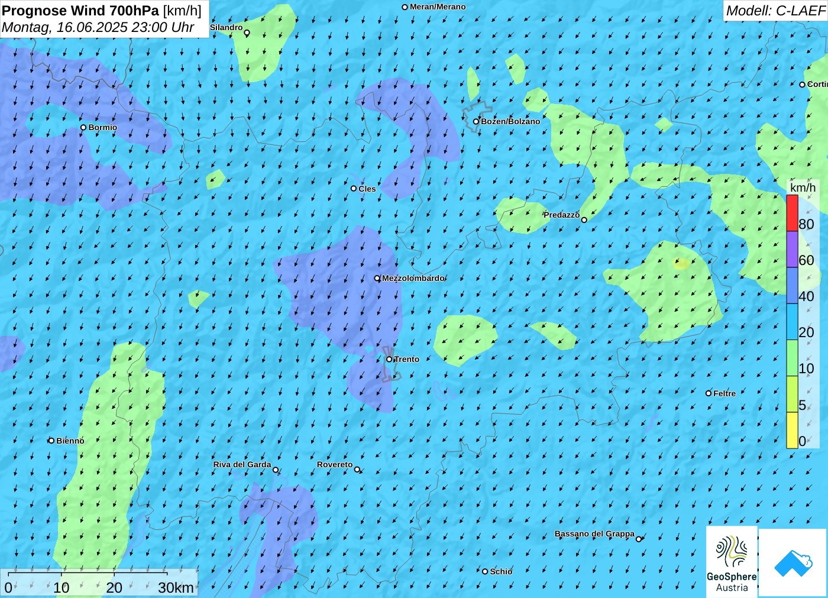This screenshot has width=828, height=598.
Task: Click the date Montag, 16.06.2025 23:00 Uhr
Action: (x=98, y=27)
